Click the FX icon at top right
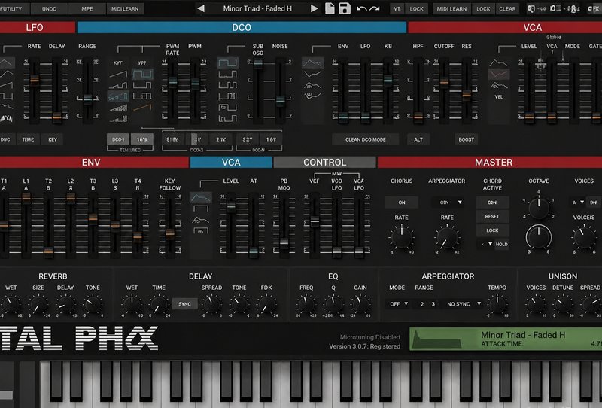The width and height of the screenshot is (602, 408). click(x=593, y=8)
